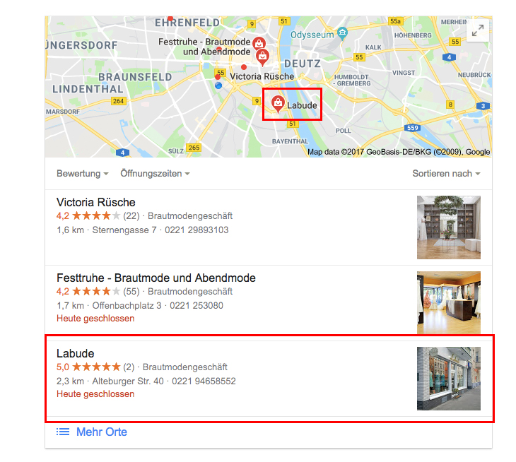Open the Labude listing title

tap(76, 353)
